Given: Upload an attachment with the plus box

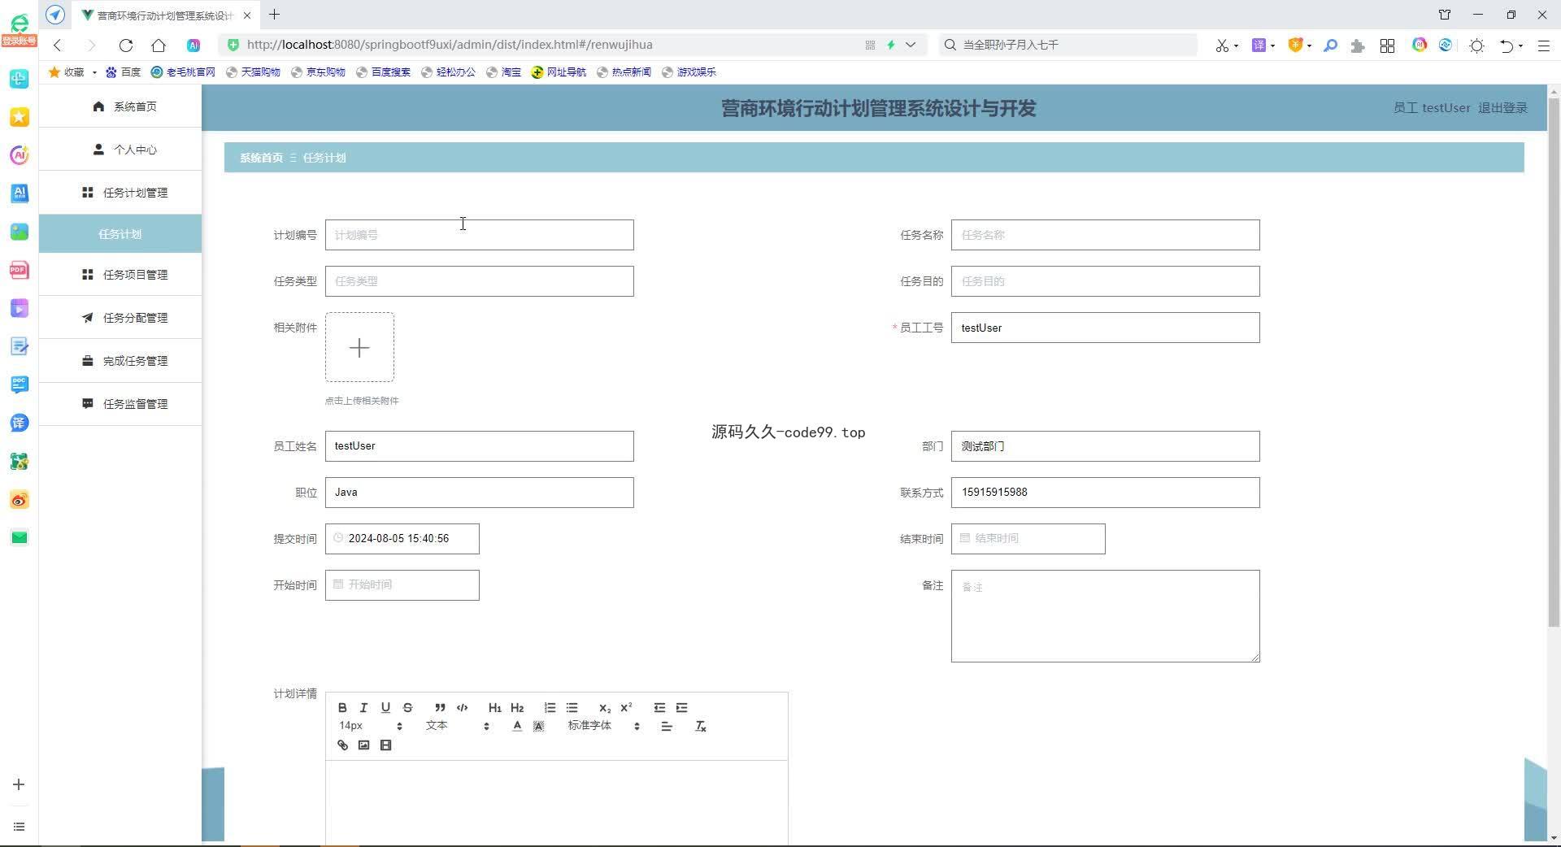Looking at the screenshot, I should click(x=359, y=348).
